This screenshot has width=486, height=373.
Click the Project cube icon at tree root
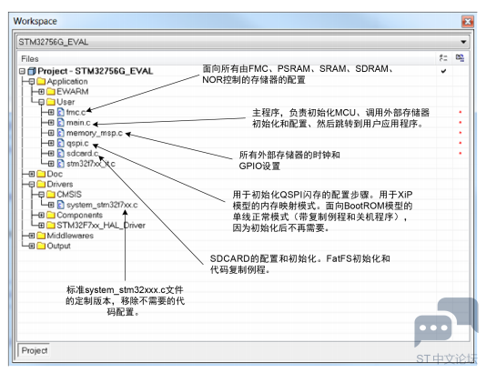[x=32, y=71]
